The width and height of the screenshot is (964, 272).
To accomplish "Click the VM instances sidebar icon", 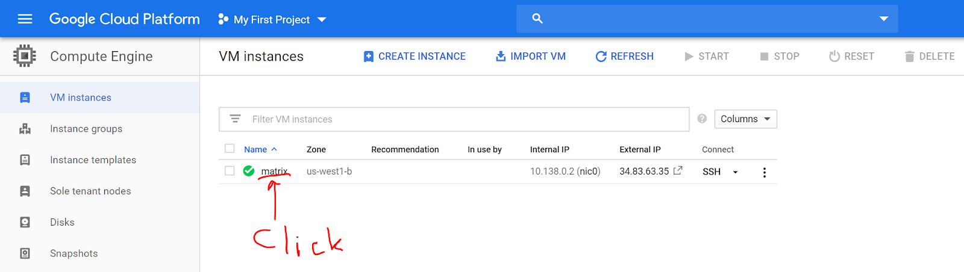I will (x=25, y=97).
